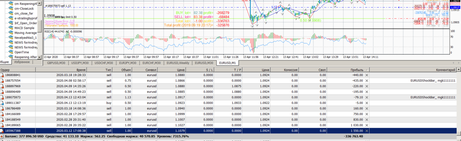Close order 184188549 with the X icon
The image size is (461, 141).
367,119
